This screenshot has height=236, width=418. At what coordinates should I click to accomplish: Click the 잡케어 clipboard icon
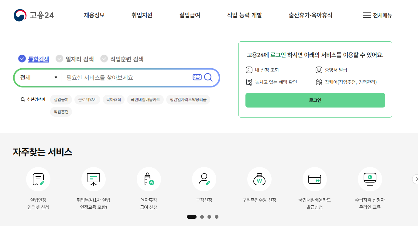[319, 82]
